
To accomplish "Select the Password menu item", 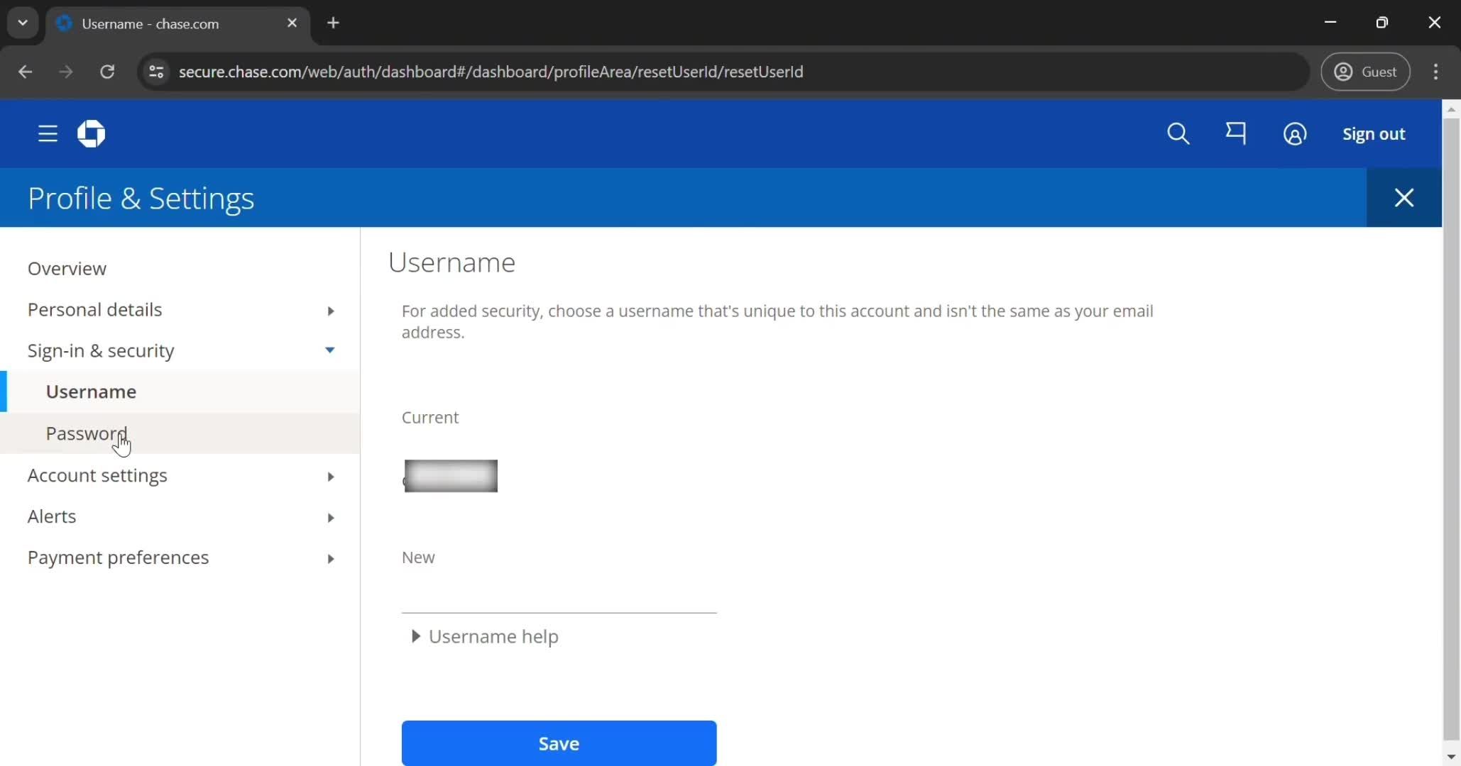I will [x=86, y=432].
